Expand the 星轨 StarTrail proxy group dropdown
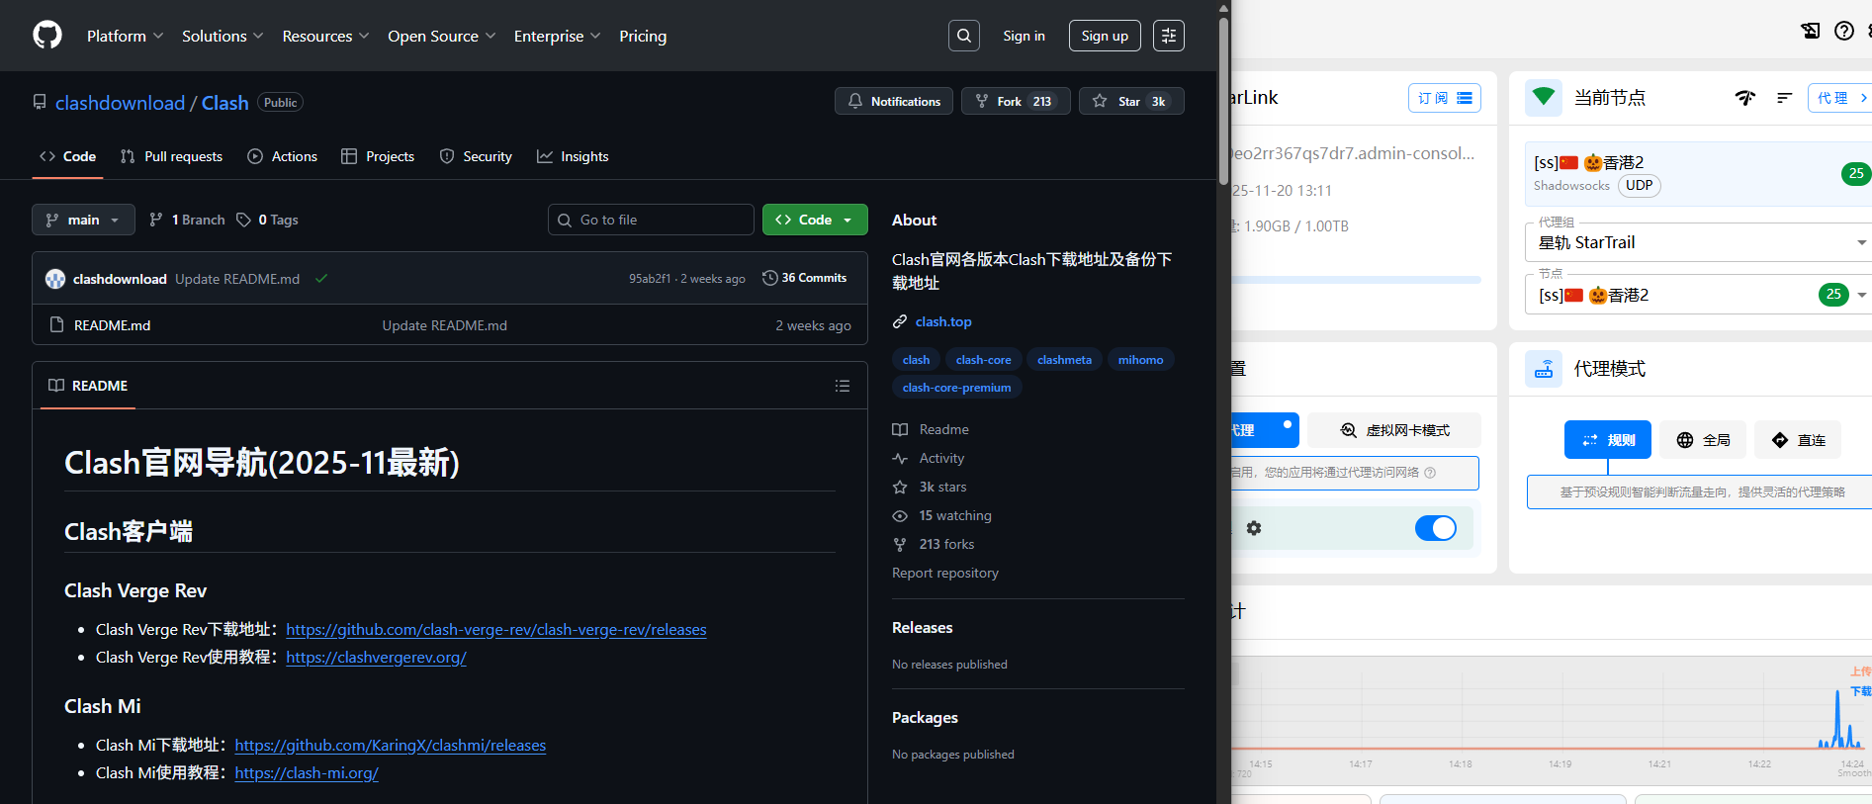Viewport: 1872px width, 804px height. [1860, 242]
